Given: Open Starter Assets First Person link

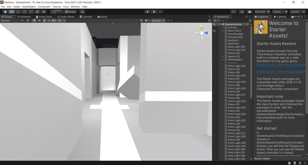Looking at the screenshot, I should 281,65.
